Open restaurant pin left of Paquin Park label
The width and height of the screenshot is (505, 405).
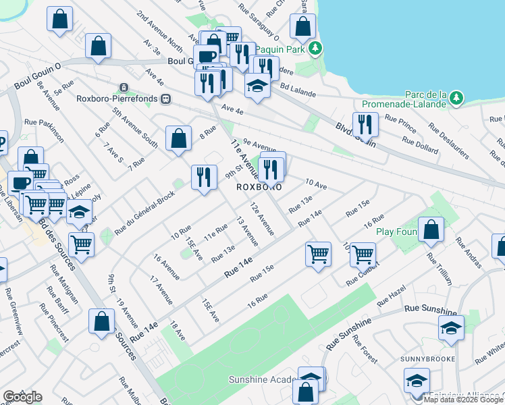point(243,56)
